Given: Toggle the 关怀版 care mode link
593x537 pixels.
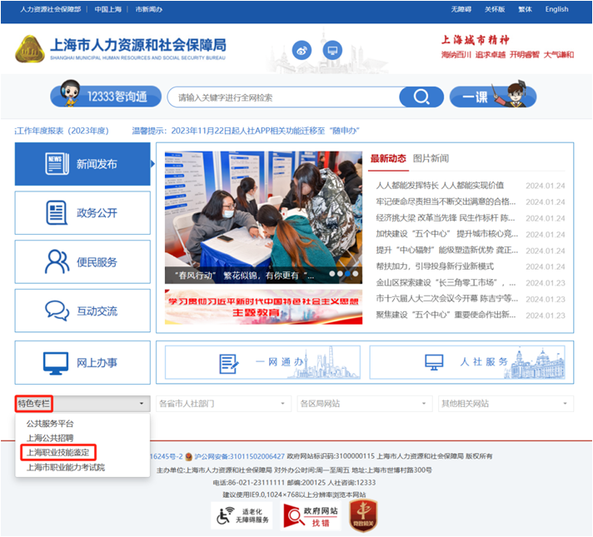Looking at the screenshot, I should pyautogui.click(x=495, y=9).
